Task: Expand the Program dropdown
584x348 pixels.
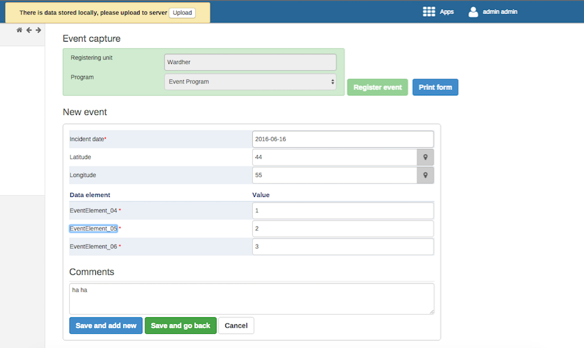Action: 250,82
